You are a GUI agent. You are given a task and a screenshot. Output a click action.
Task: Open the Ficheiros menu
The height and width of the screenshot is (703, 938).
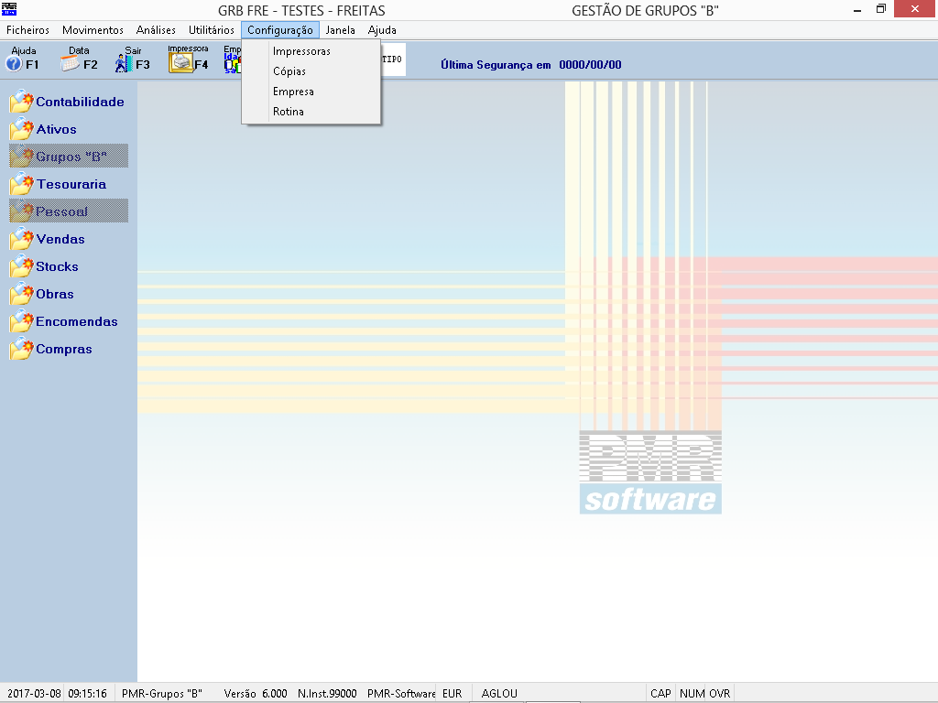tap(27, 30)
